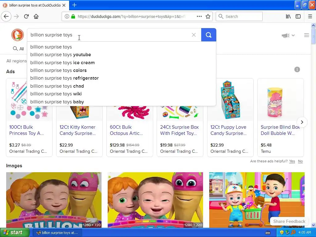Screen dimensions: 316x237
Task: Answer Yes to ads helpful question
Action: tap(292, 161)
